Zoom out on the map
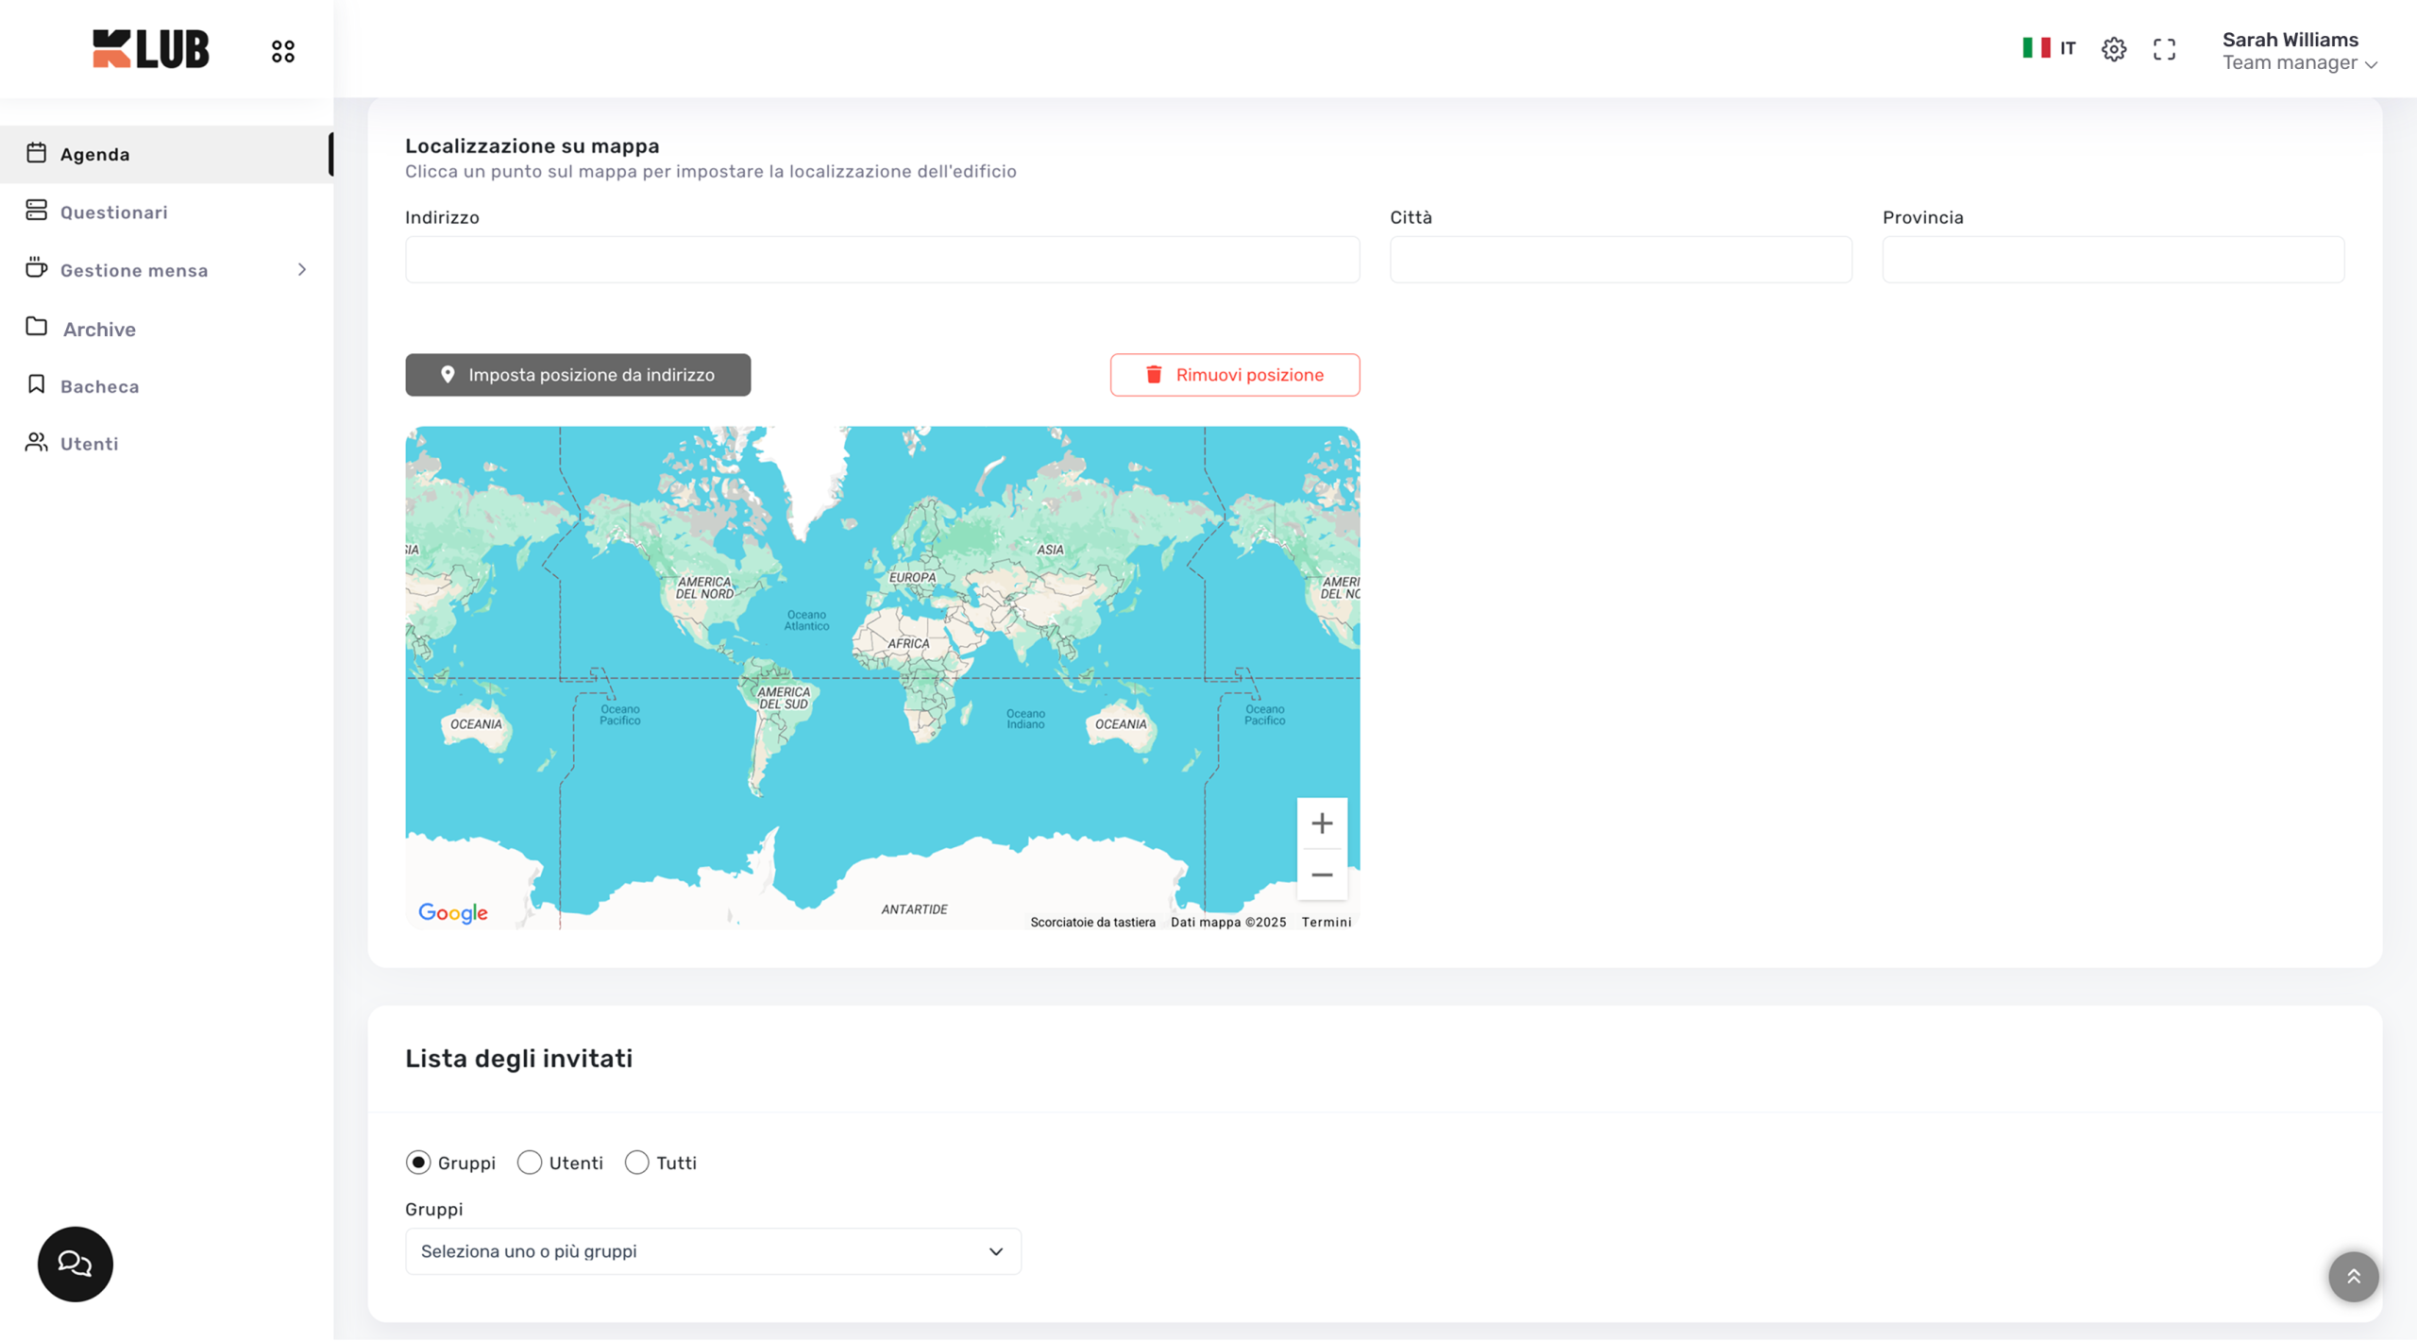Image resolution: width=2417 pixels, height=1341 pixels. tap(1322, 874)
